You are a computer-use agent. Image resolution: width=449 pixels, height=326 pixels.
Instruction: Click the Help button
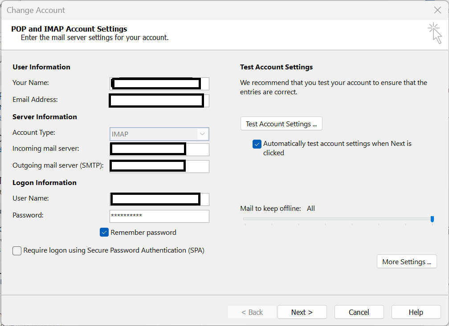[x=416, y=312]
